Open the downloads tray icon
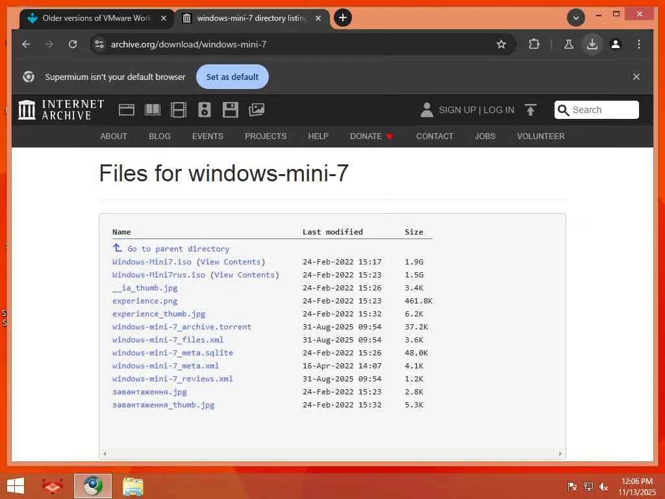This screenshot has height=499, width=665. [x=592, y=44]
